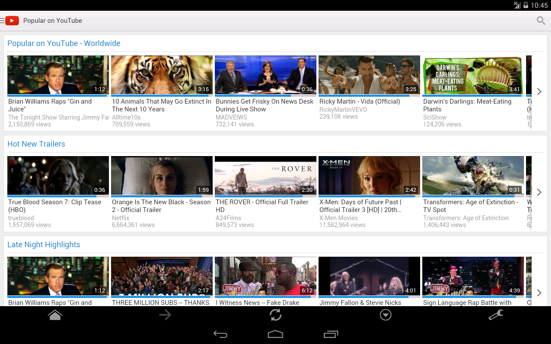This screenshot has width=551, height=344.
Task: Tap the 10:45 clock in status bar
Action: point(539,5)
